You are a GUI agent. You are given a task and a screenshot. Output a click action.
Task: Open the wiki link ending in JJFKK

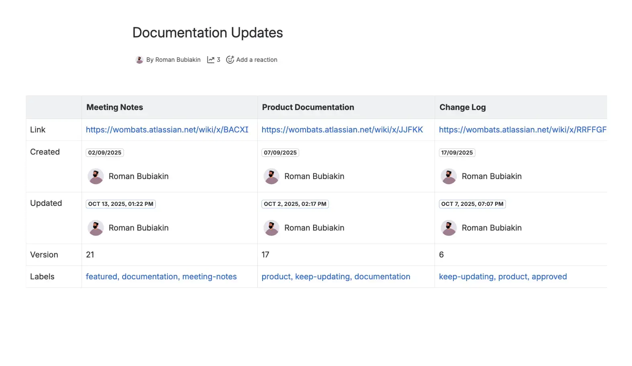tap(342, 130)
